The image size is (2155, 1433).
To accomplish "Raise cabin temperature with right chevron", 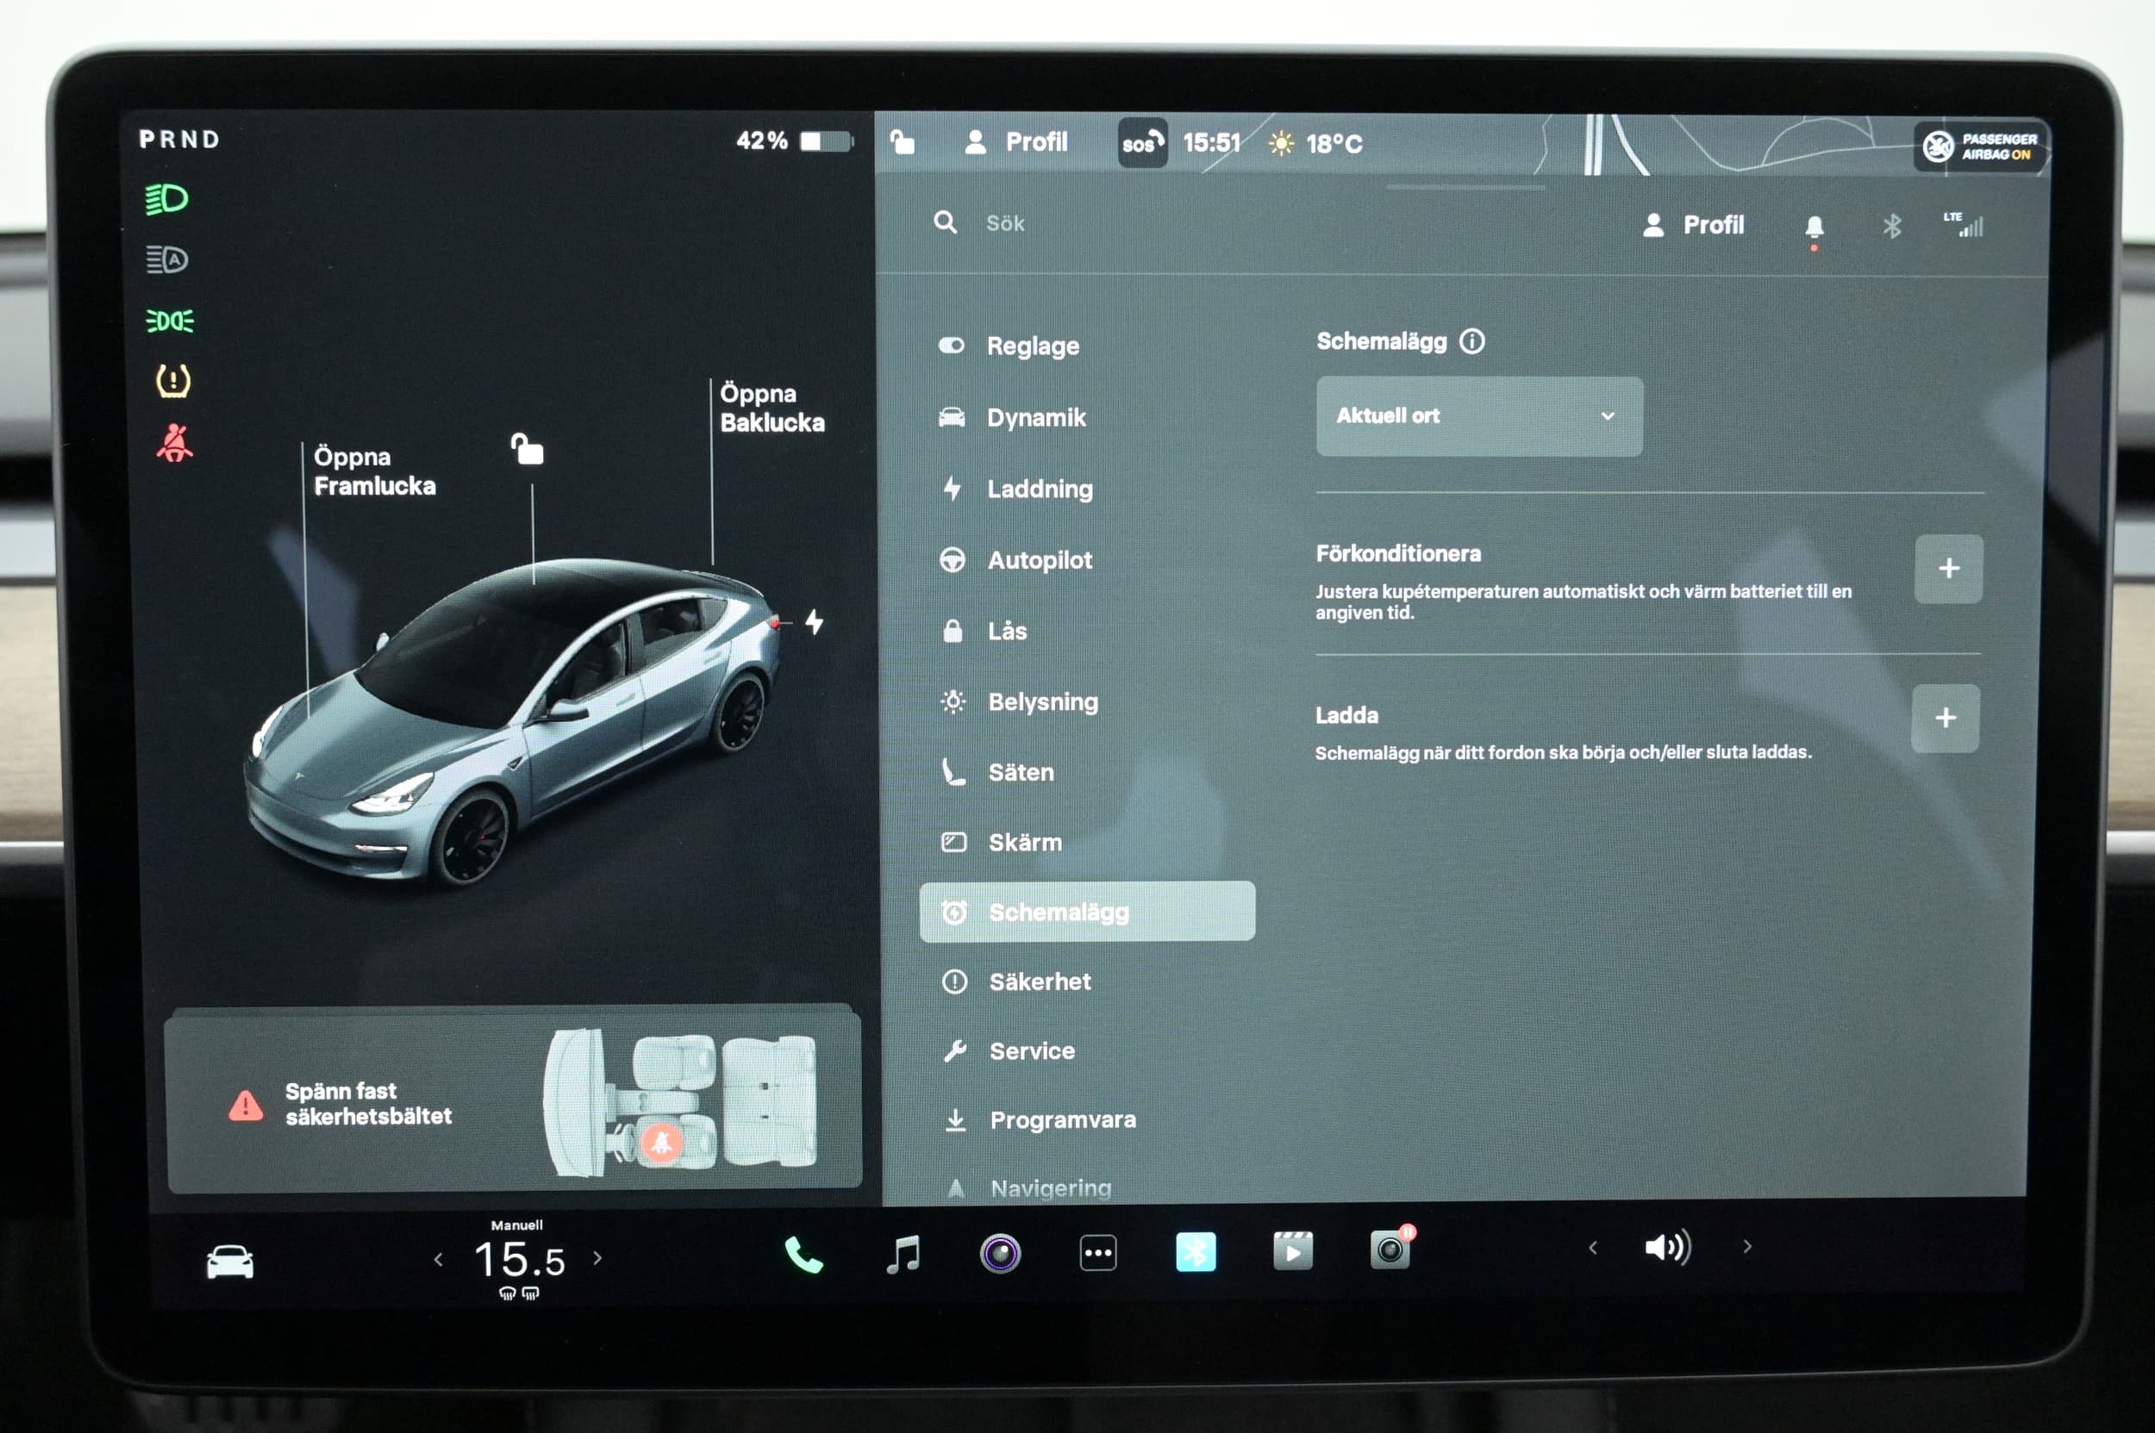I will point(598,1258).
